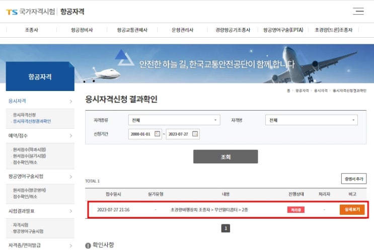Open the 항공영어구술(EPTA) menu
The width and height of the screenshot is (374, 252).
283,30
